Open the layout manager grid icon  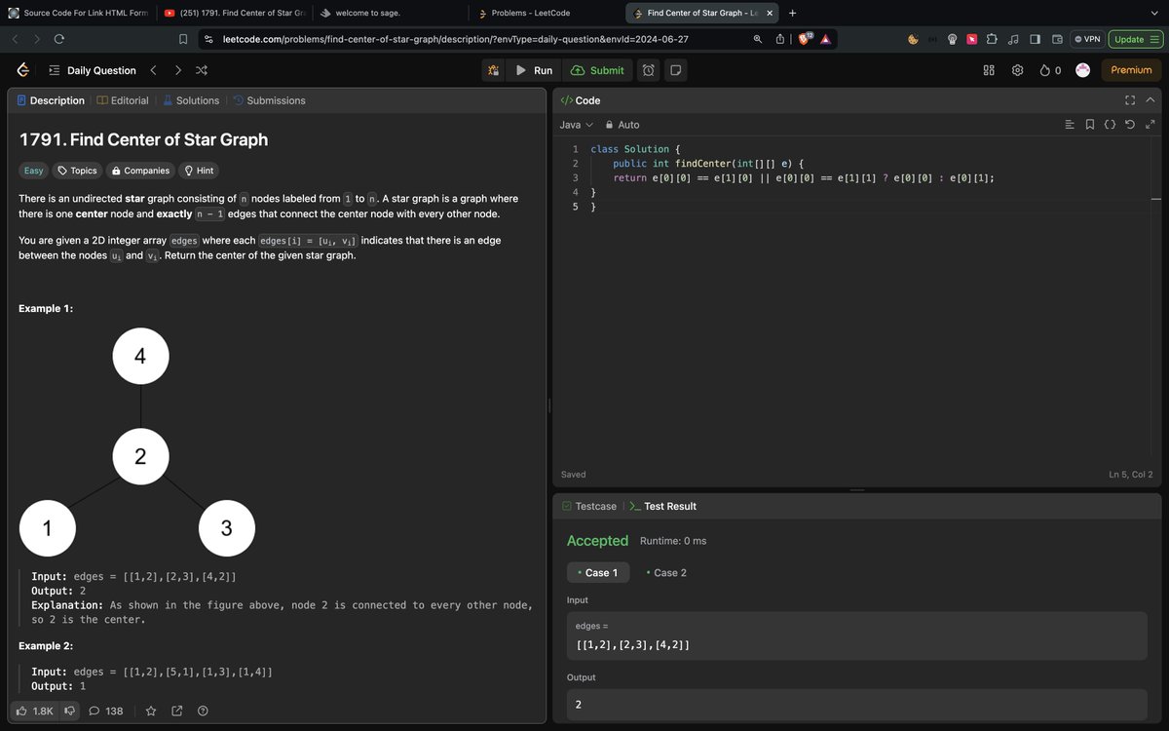pyautogui.click(x=989, y=70)
